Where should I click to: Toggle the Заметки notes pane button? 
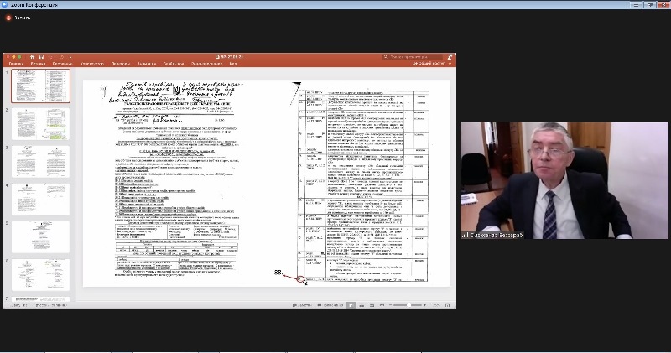point(302,305)
